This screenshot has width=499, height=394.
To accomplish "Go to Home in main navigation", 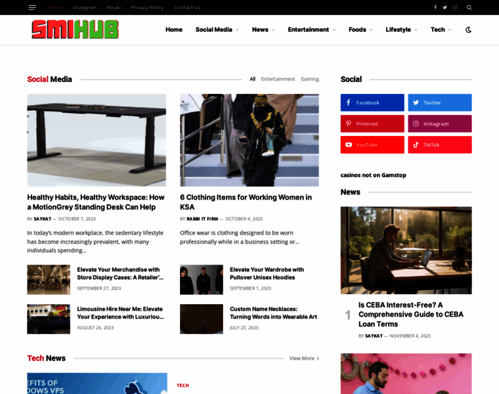I will point(174,30).
